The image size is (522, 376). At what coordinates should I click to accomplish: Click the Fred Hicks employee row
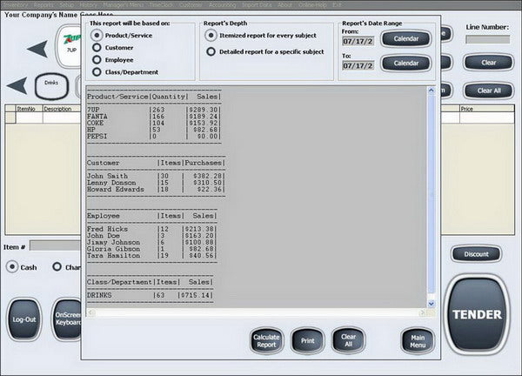coord(151,229)
